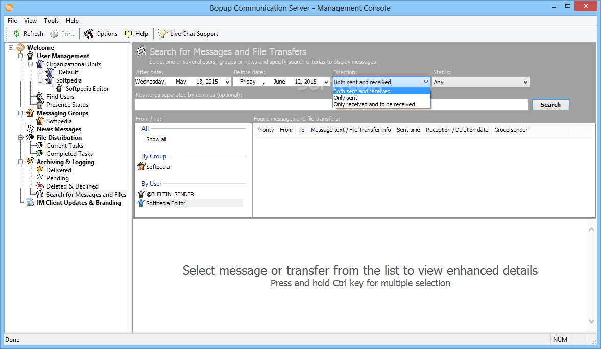
Task: Open the Tools menu
Action: (x=52, y=21)
